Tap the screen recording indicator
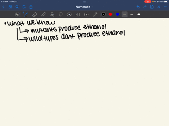Viewport: 169px width, 126px height. tap(148, 1)
